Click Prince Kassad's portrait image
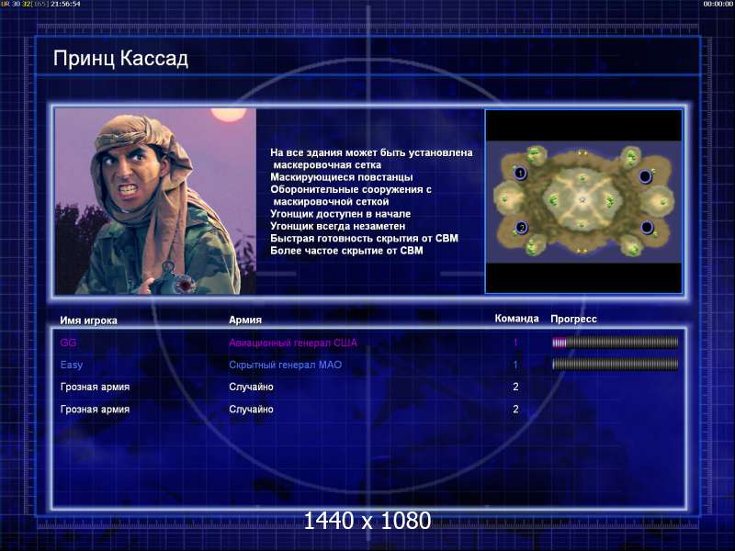 pos(155,201)
